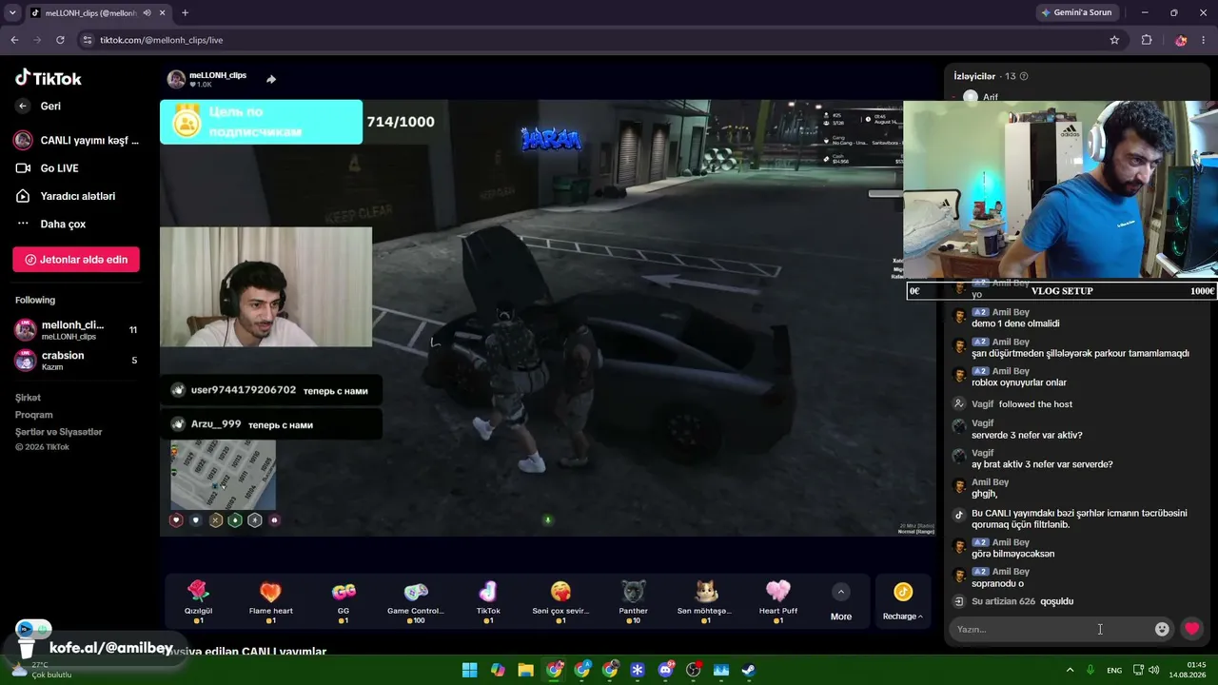Click the chat message 'sopranodu o'
Viewport: 1218px width, 685px height.
[x=997, y=583]
